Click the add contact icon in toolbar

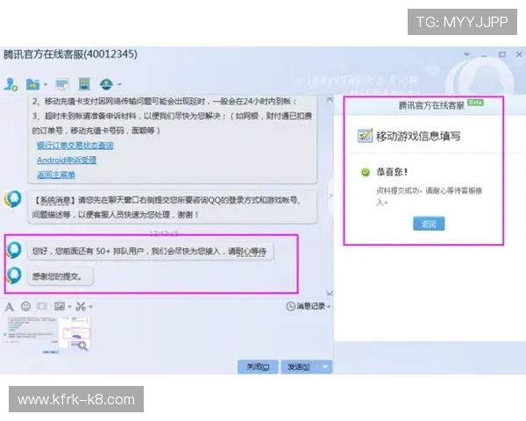pos(11,84)
